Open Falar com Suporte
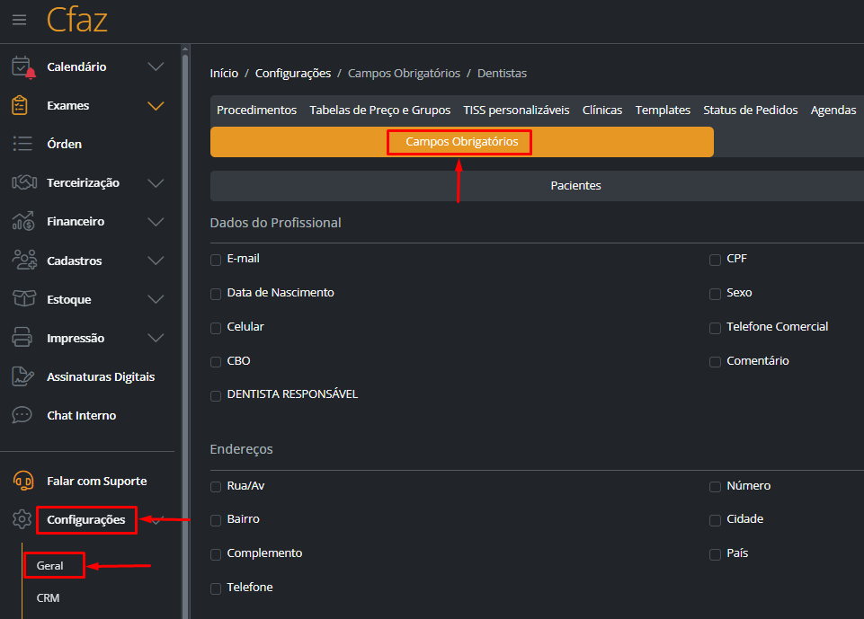The height and width of the screenshot is (619, 864). (x=97, y=481)
